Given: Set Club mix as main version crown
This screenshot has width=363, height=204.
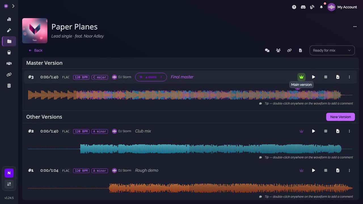Looking at the screenshot, I should (301, 131).
